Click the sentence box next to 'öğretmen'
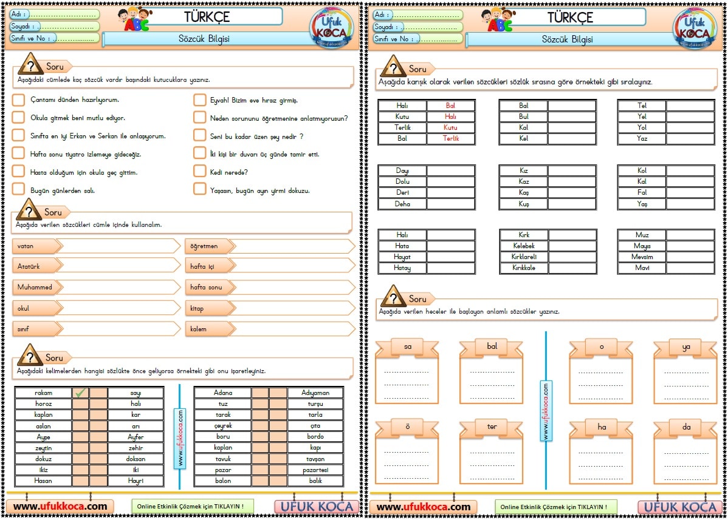Image resolution: width=728 pixels, height=520 pixels. tap(292, 246)
